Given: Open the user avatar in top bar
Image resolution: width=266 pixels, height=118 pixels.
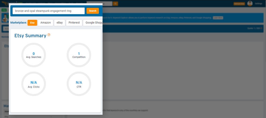Looking at the screenshot, I should coord(250,3).
